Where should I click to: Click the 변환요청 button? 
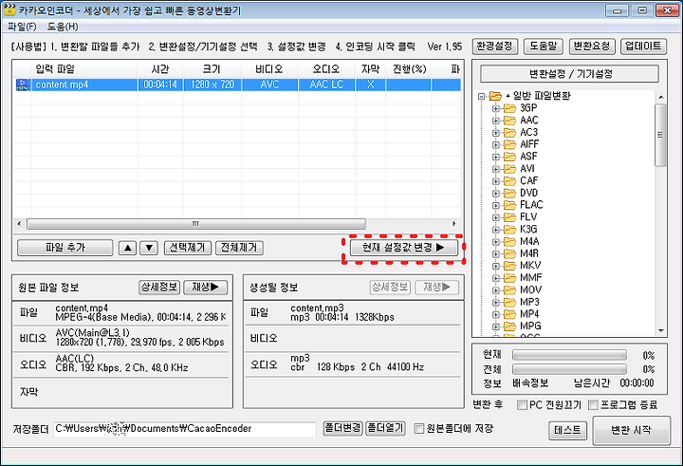(592, 47)
